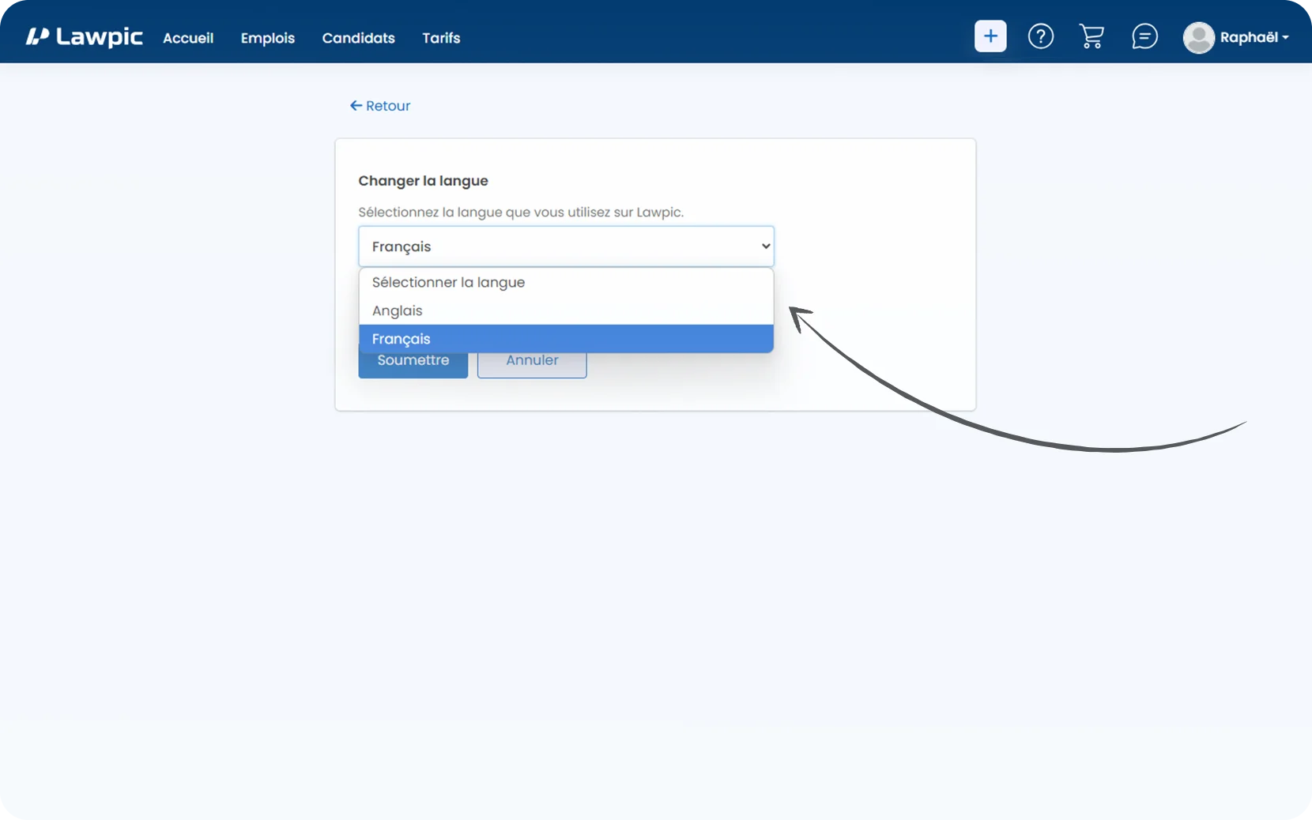The width and height of the screenshot is (1312, 820).
Task: Open the Tarifs navigation item
Action: (x=440, y=38)
